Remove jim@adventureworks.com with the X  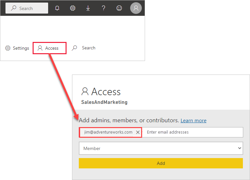click(138, 132)
